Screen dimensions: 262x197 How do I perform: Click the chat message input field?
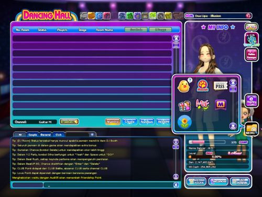108,185
